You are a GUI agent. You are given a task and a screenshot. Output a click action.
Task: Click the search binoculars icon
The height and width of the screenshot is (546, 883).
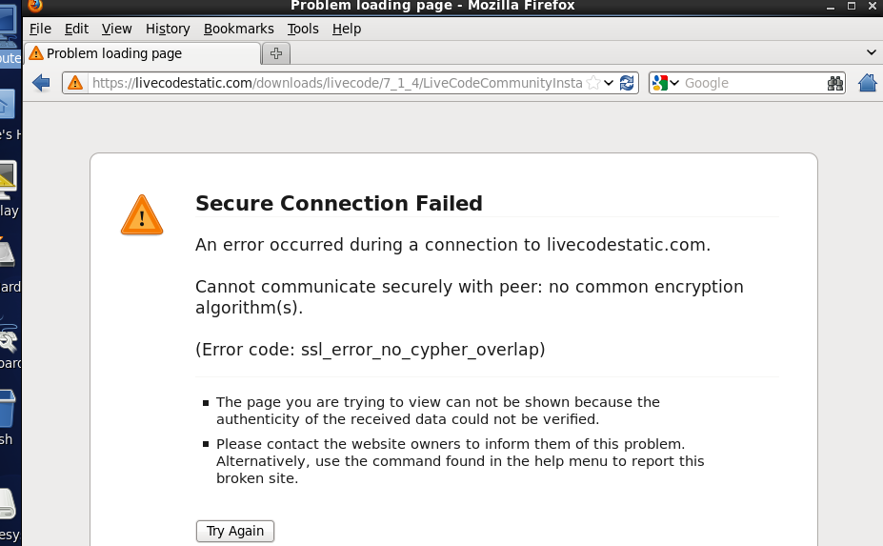pos(835,83)
